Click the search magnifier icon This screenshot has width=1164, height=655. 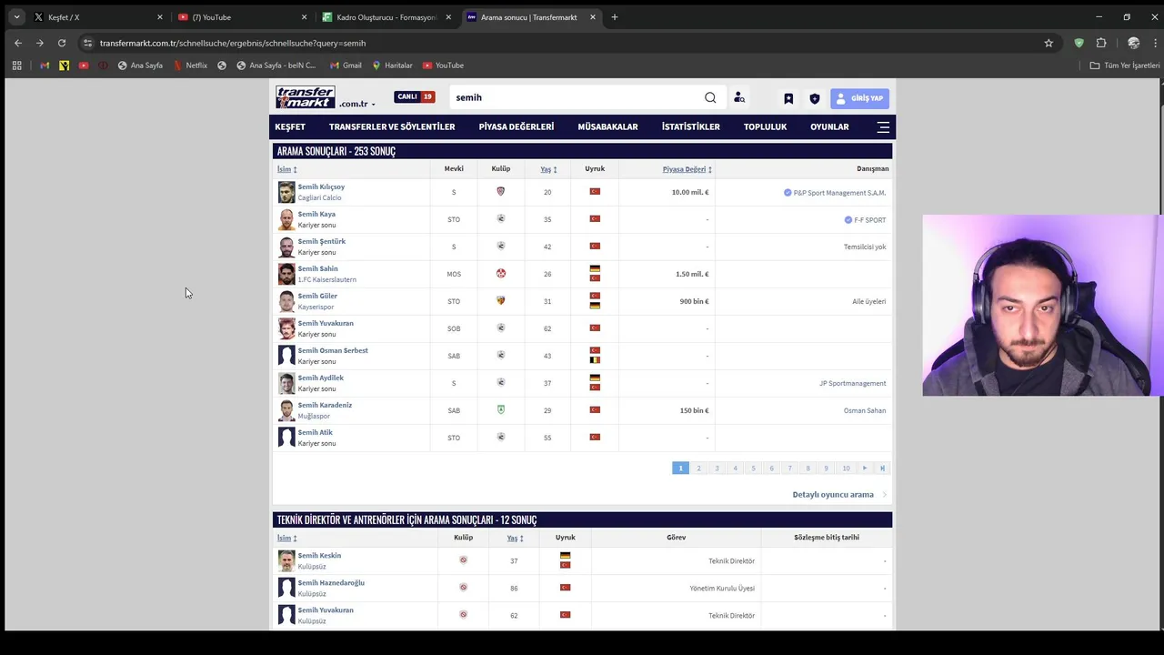point(710,97)
